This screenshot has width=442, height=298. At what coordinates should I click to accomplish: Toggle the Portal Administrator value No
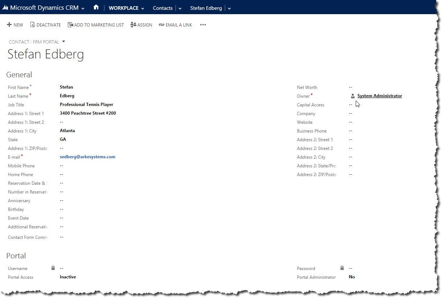(x=352, y=277)
